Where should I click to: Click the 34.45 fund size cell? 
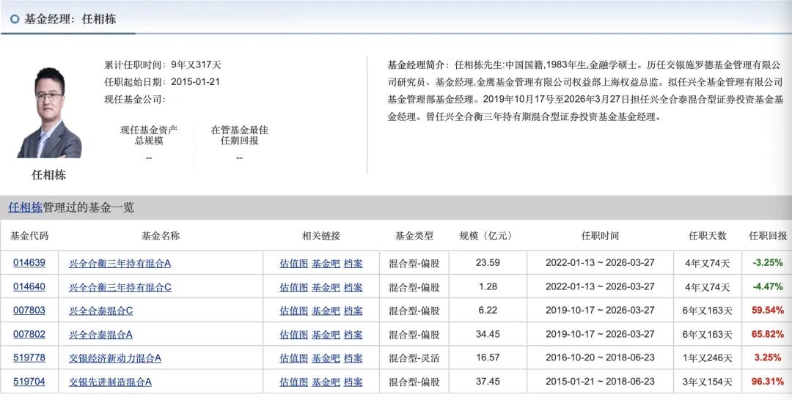(x=488, y=334)
